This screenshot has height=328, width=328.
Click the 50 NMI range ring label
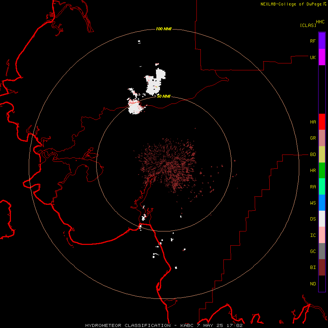(164, 96)
